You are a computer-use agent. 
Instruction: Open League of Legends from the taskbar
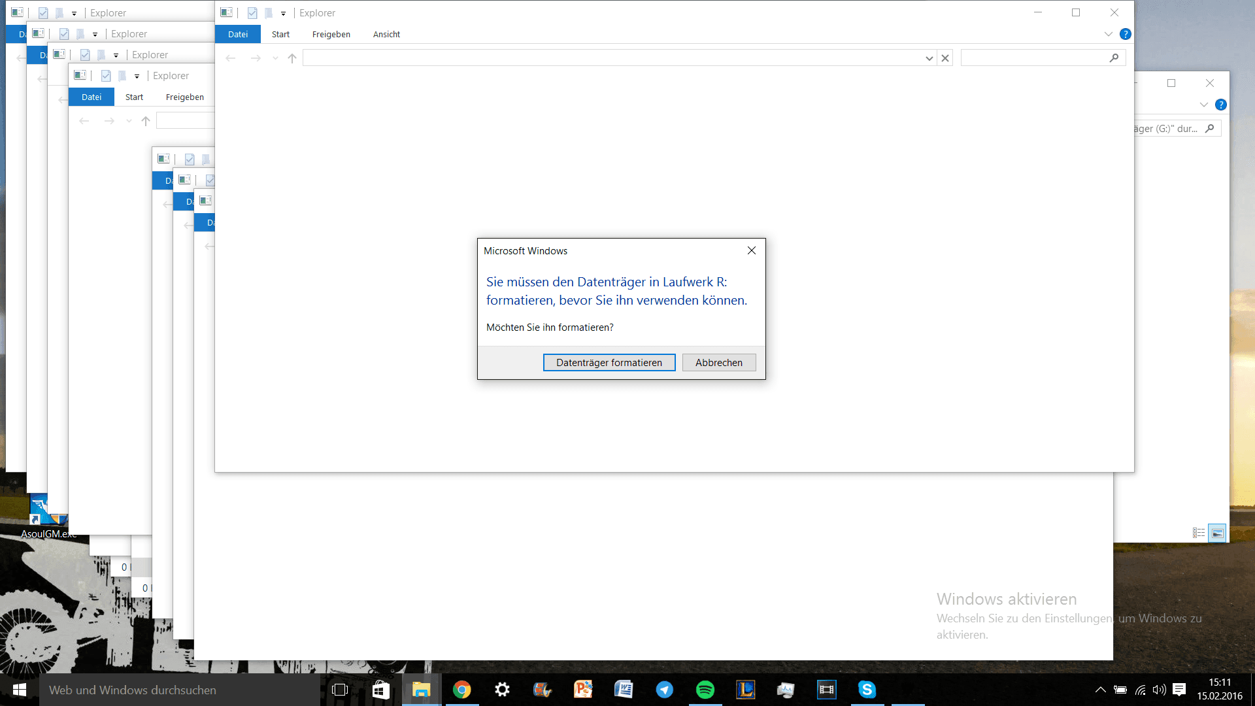coord(745,690)
